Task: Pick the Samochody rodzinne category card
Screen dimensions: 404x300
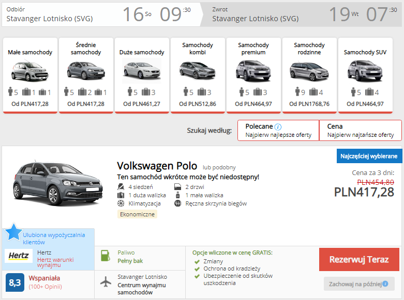Action: point(309,75)
